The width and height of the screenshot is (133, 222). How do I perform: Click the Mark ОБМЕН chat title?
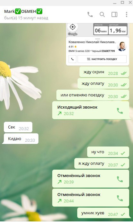(x=23, y=12)
